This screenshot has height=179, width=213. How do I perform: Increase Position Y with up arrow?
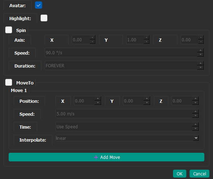pyautogui.click(x=147, y=98)
